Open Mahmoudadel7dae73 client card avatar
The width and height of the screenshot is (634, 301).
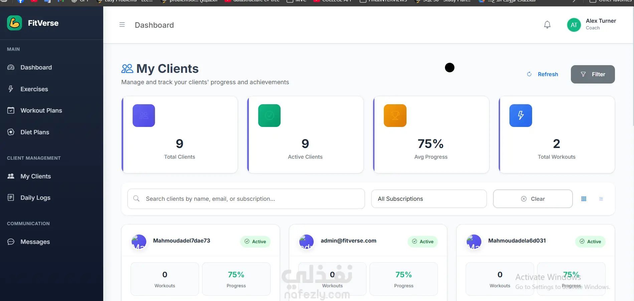click(139, 242)
